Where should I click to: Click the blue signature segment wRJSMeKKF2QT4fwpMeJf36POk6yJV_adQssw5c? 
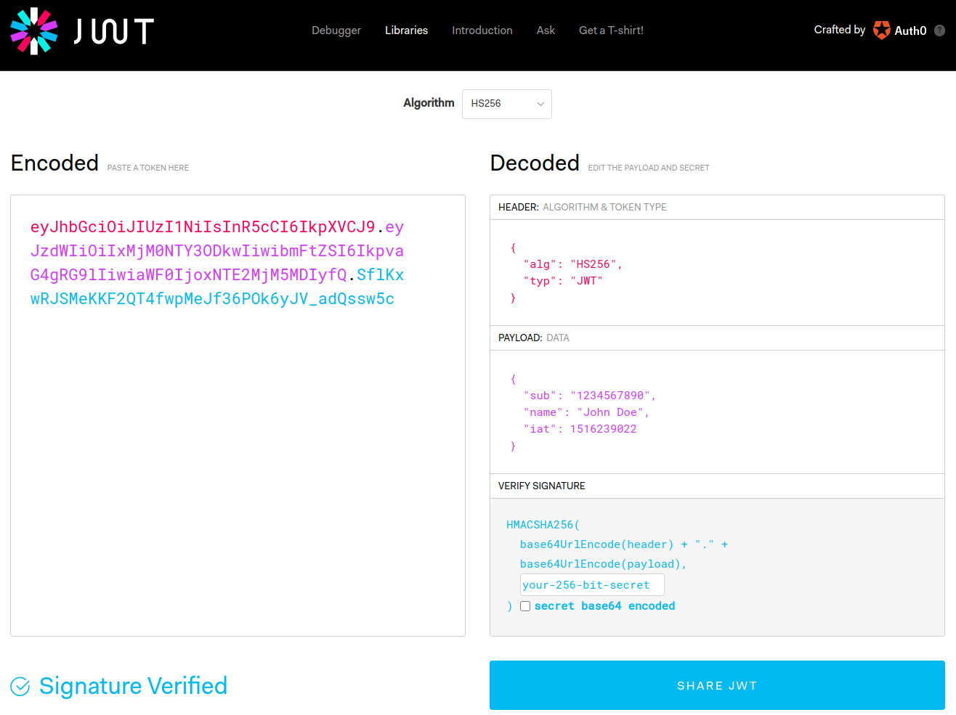pyautogui.click(x=212, y=299)
